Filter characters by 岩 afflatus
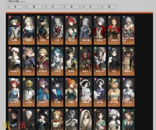Image resolution: width=156 pixels, height=130 pixels. pos(14,7)
